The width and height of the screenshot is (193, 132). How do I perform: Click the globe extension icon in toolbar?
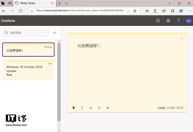click(181, 11)
